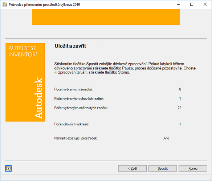This screenshot has width=212, height=181.
Task: Click the Počet vybraných rámečků label
Action: click(x=73, y=89)
